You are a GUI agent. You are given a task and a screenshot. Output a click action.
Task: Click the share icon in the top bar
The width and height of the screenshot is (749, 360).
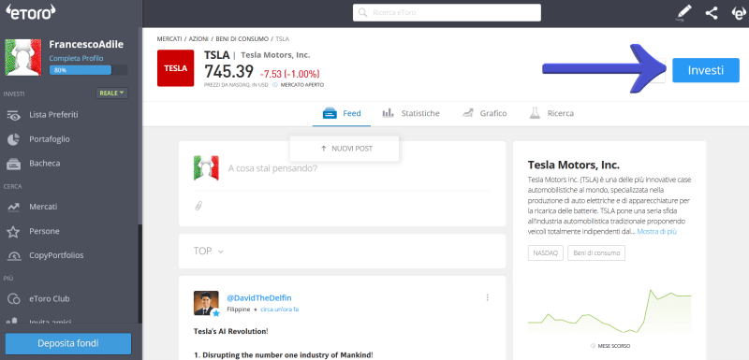[x=712, y=13]
